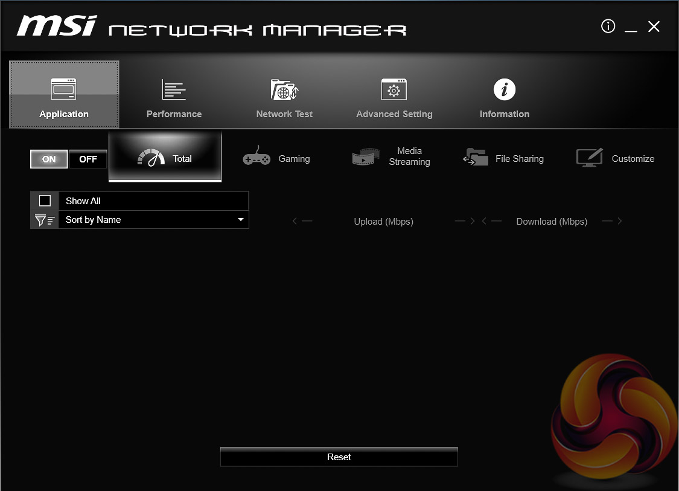Click the Advanced Setting gear icon

pos(394,90)
